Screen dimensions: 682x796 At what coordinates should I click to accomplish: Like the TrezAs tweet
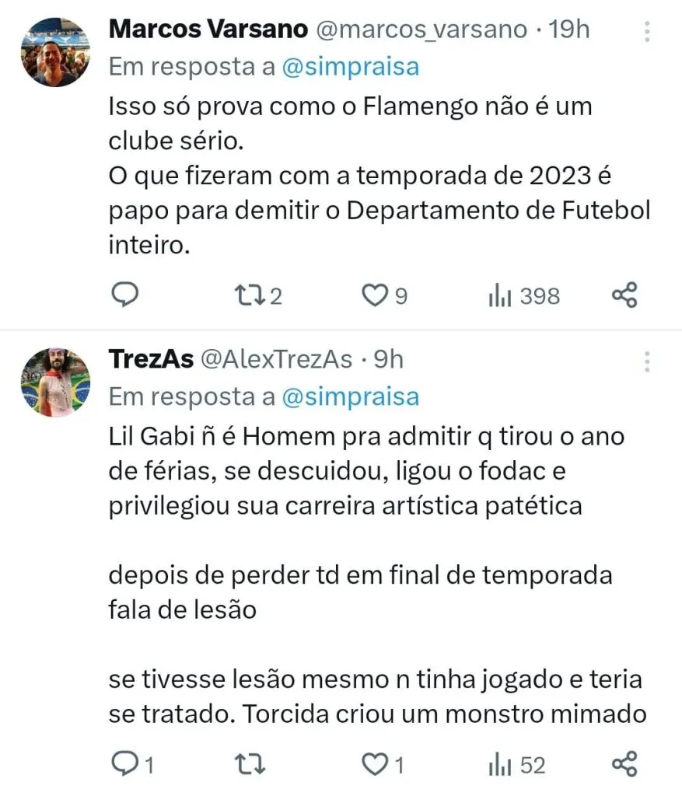(x=376, y=765)
